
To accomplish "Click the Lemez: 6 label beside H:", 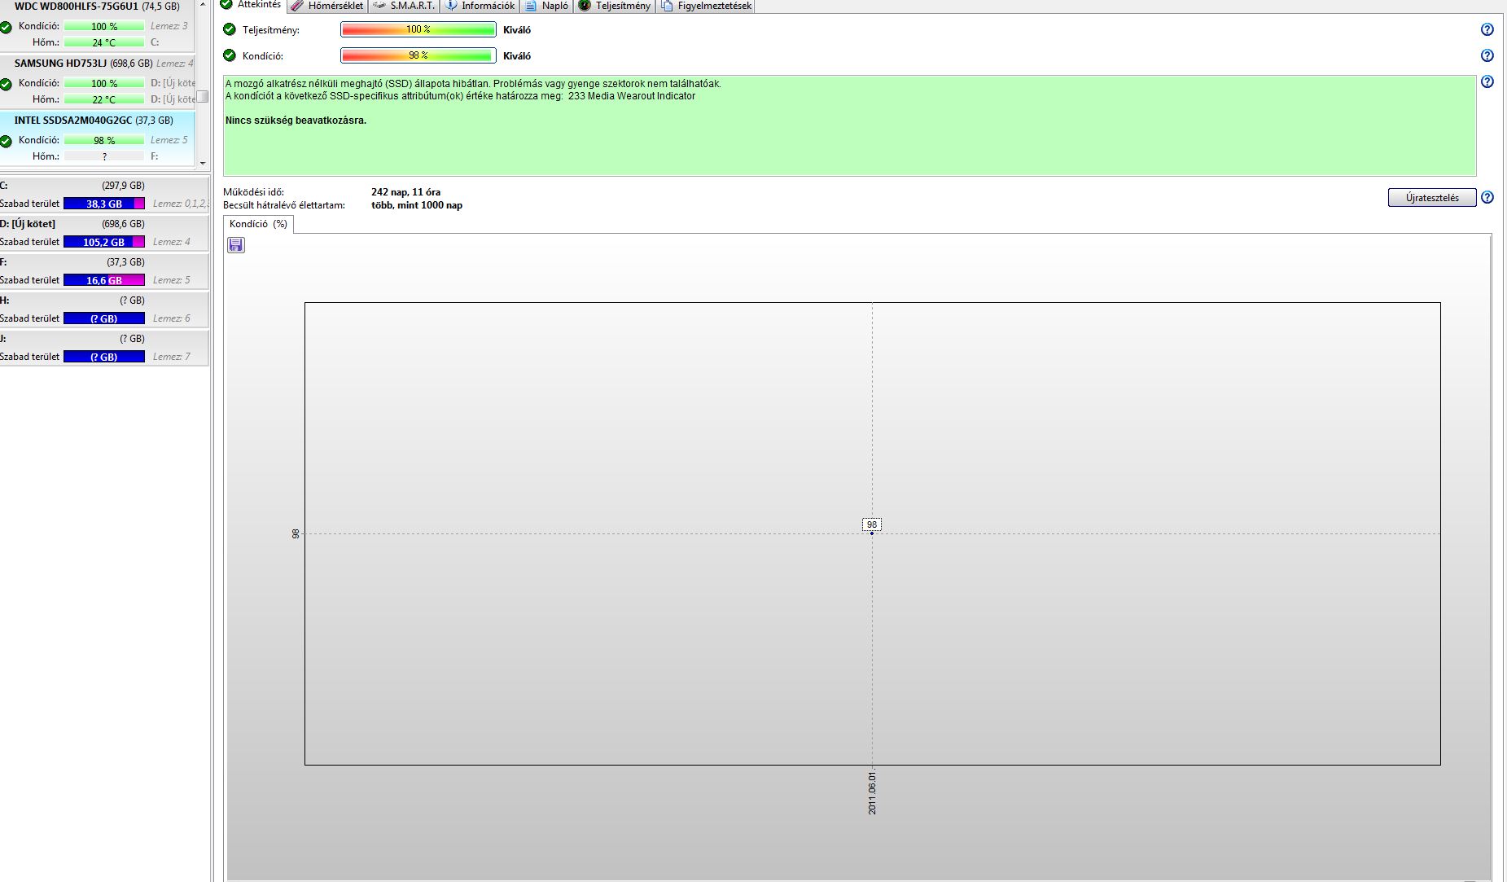I will tap(171, 318).
